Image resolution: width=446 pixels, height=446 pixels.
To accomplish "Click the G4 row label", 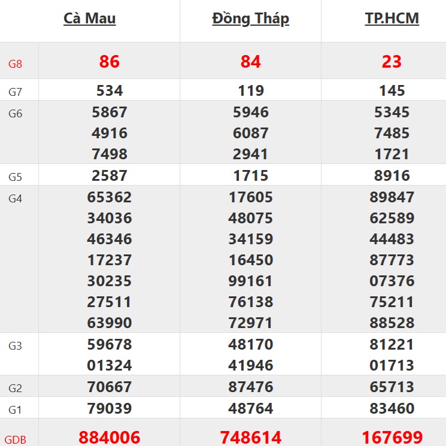I will pyautogui.click(x=16, y=198).
